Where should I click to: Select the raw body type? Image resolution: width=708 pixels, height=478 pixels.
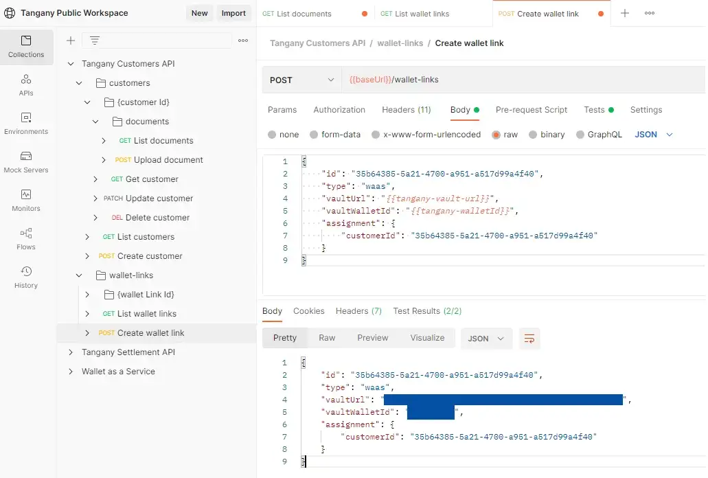496,135
